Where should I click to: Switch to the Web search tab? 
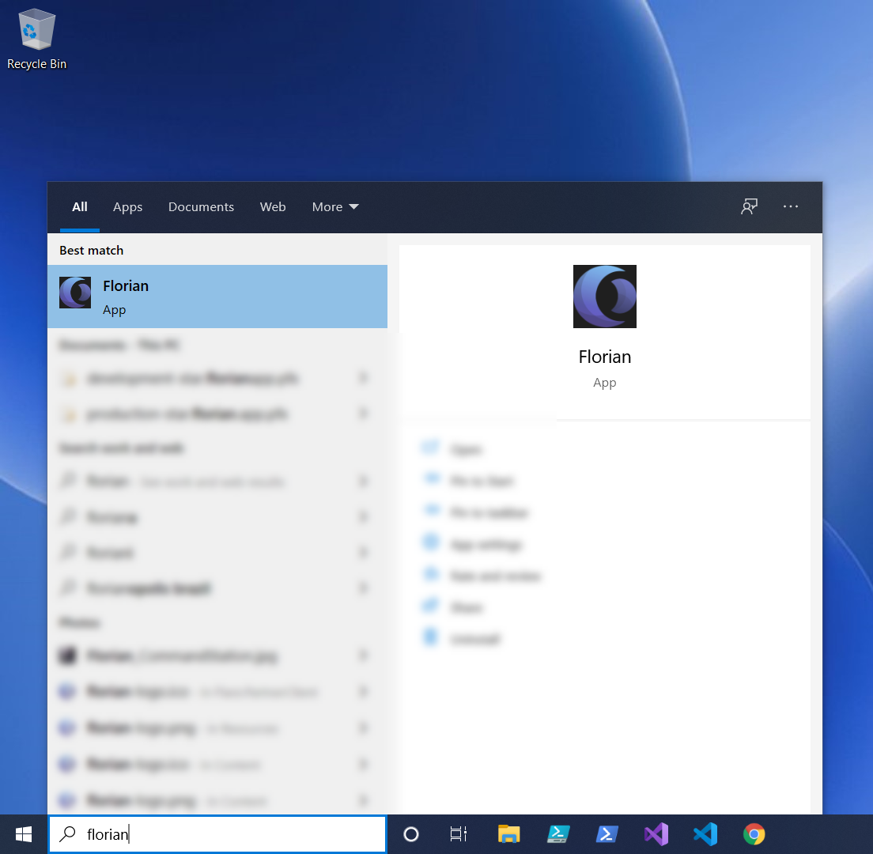273,206
